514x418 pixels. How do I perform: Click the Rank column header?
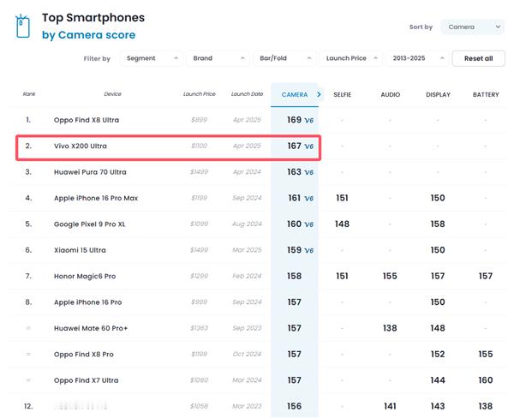click(x=29, y=94)
